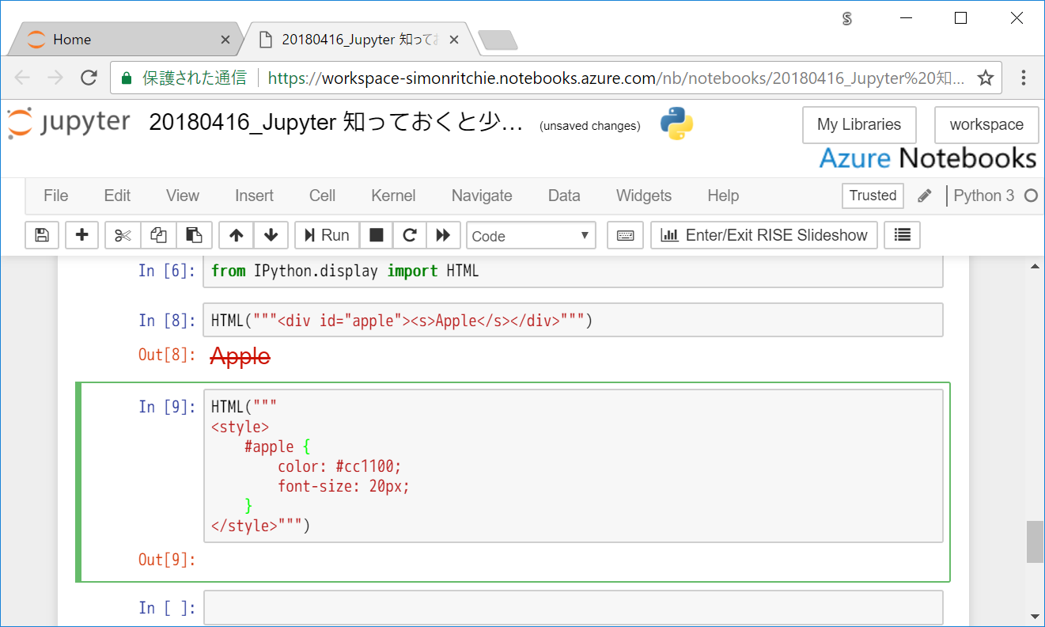Interrupt the kernel with the stop icon
Viewport: 1045px width, 627px height.
pos(376,234)
